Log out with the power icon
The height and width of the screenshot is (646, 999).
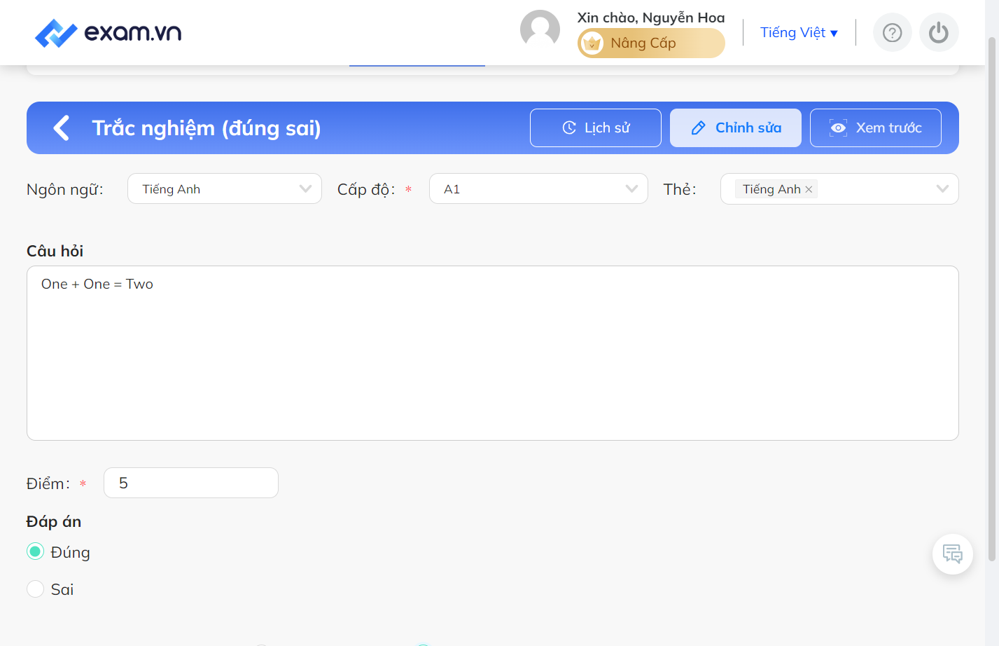939,33
